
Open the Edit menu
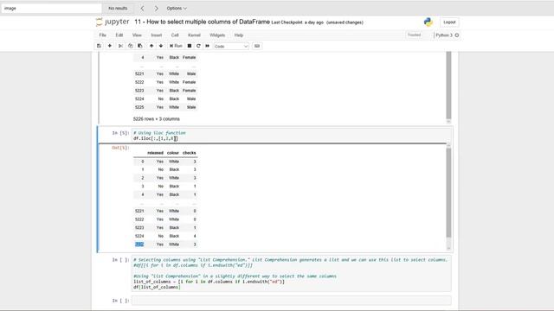click(x=119, y=35)
